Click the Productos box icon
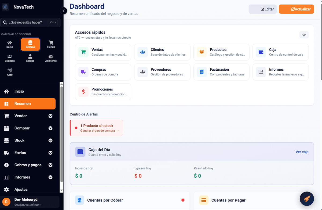 pos(202,52)
